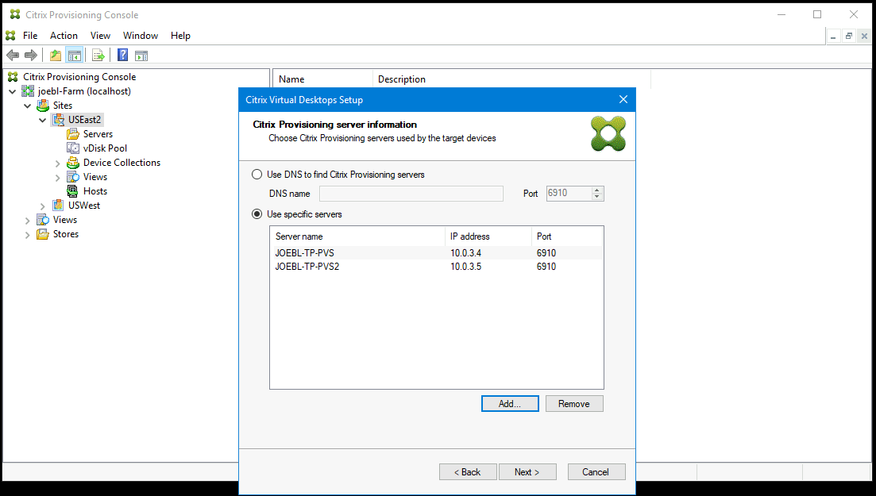
Task: Click the Port column header in list
Action: click(x=566, y=236)
